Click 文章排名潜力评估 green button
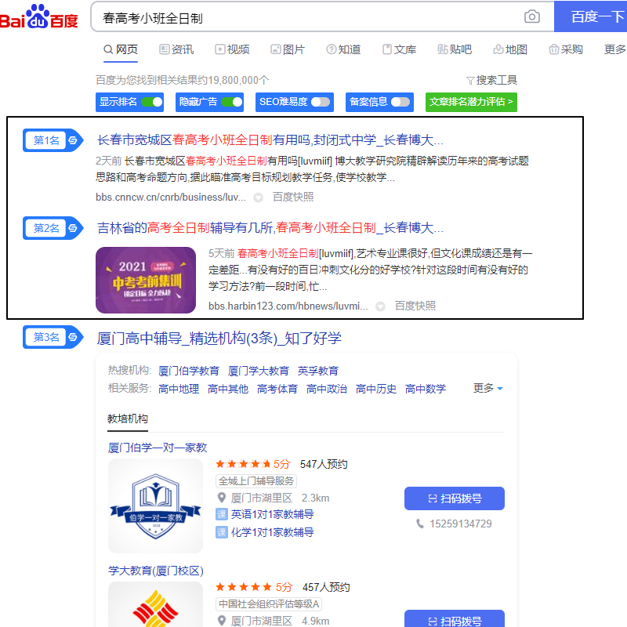This screenshot has height=627, width=627. tap(471, 102)
